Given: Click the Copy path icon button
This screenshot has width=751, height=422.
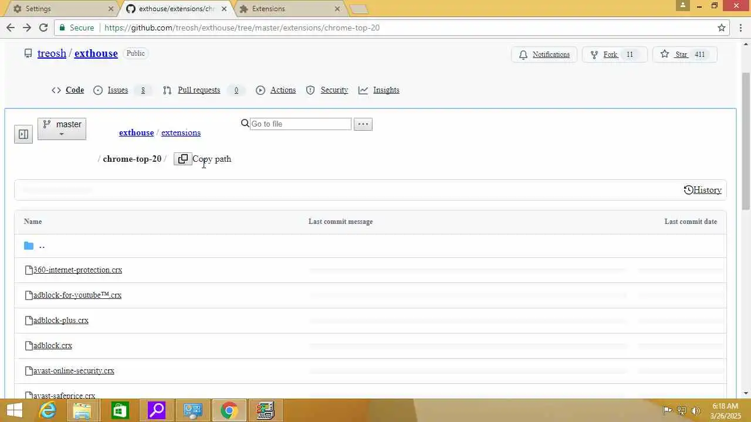Looking at the screenshot, I should [183, 159].
